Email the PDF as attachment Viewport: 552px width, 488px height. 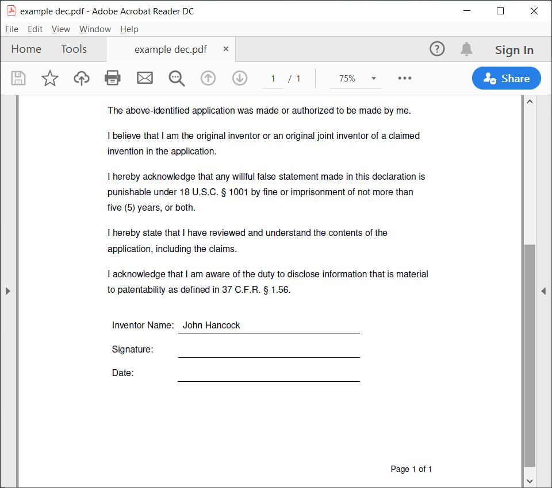pos(144,78)
